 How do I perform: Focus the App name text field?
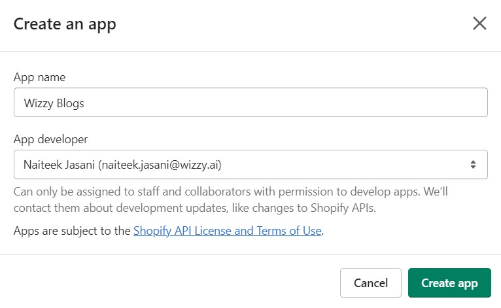(250, 102)
